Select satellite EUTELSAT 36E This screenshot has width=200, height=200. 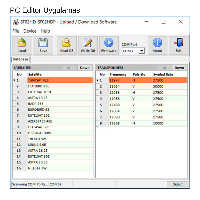tap(60, 157)
